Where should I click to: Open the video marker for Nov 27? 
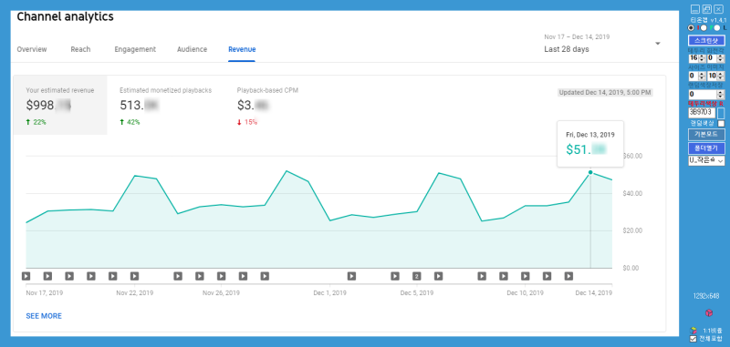click(x=243, y=276)
